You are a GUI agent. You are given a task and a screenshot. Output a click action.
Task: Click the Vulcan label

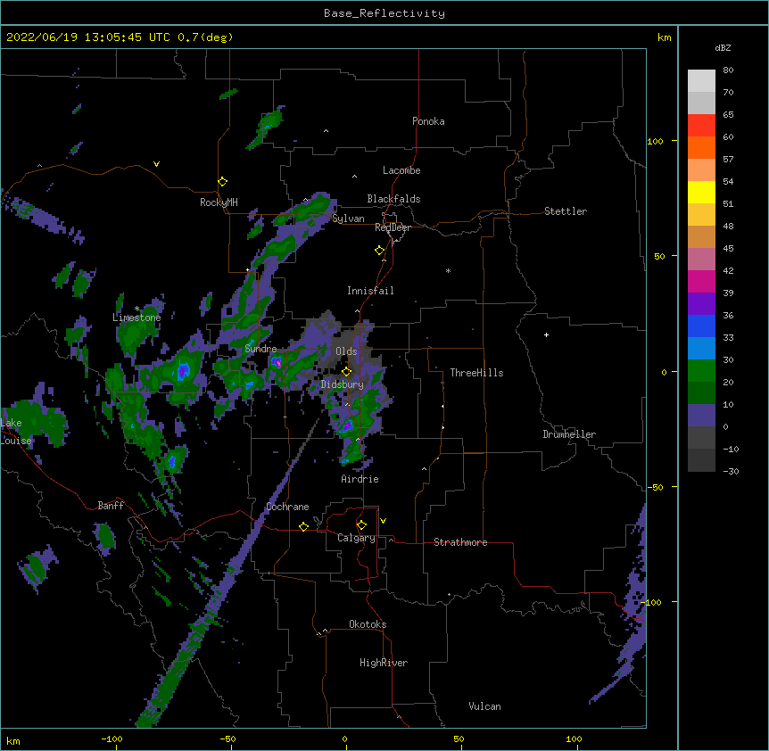(484, 706)
